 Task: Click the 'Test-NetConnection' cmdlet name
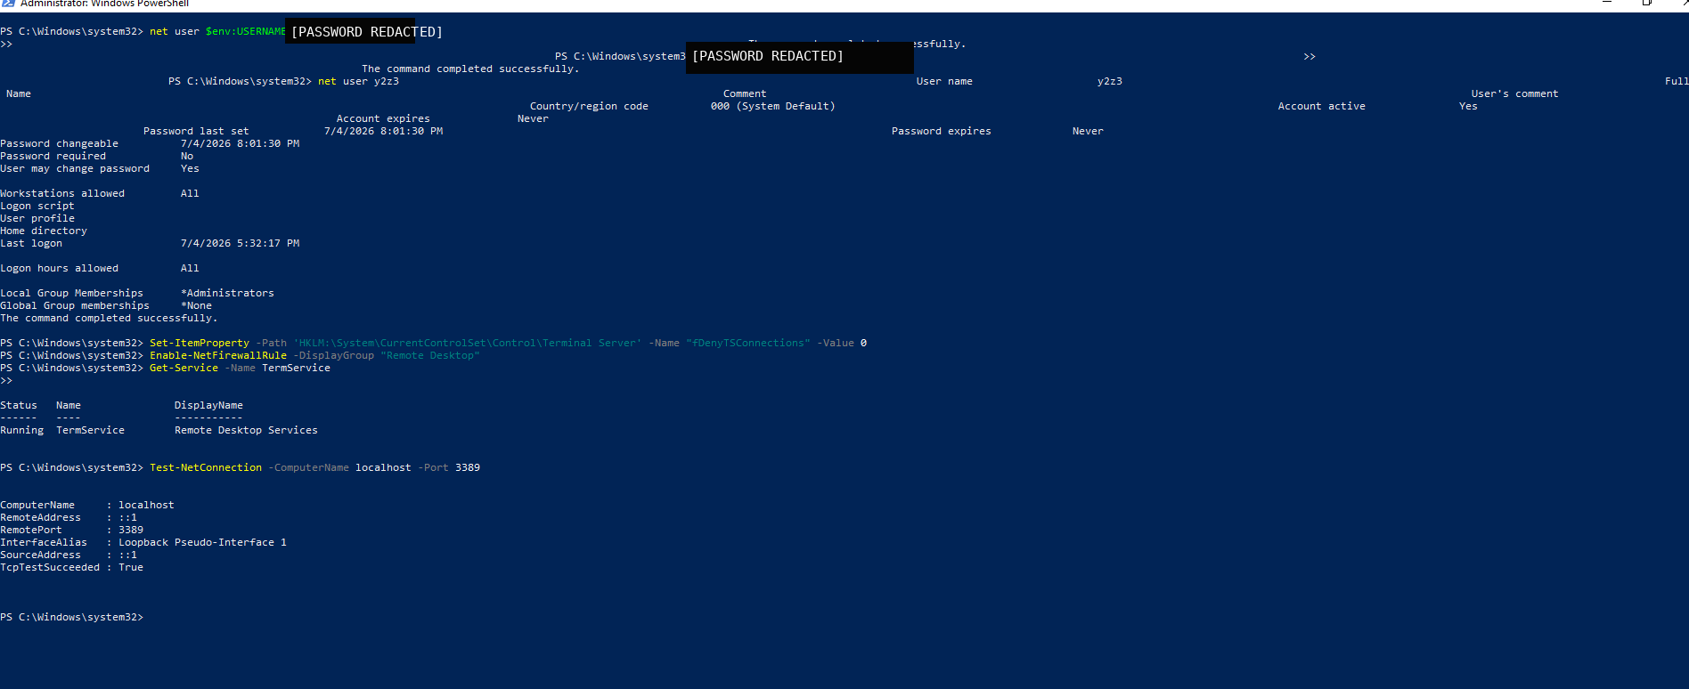pos(206,467)
